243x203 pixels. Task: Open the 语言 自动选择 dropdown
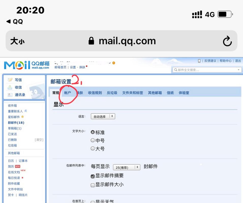[103, 116]
